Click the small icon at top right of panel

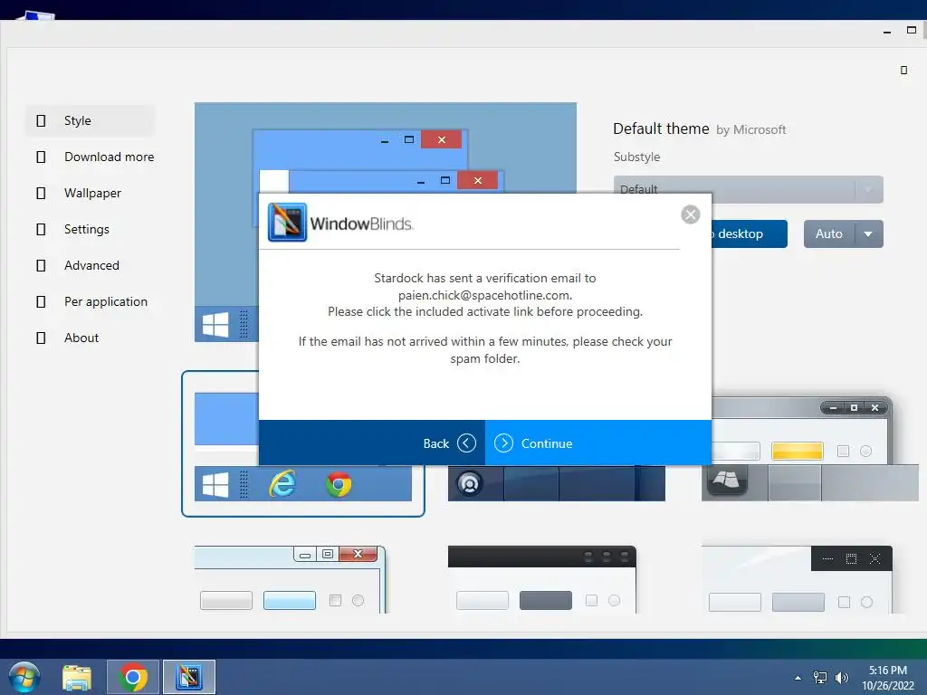click(904, 71)
